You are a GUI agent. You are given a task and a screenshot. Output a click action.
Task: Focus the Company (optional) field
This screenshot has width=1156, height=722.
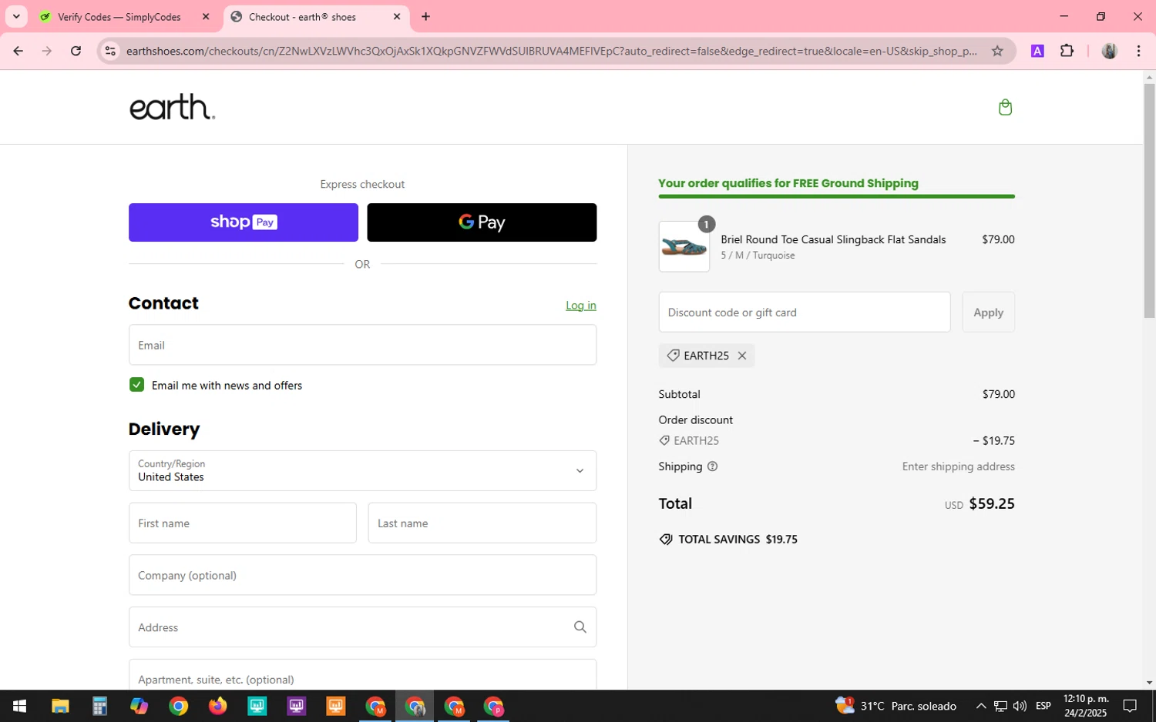click(x=362, y=575)
